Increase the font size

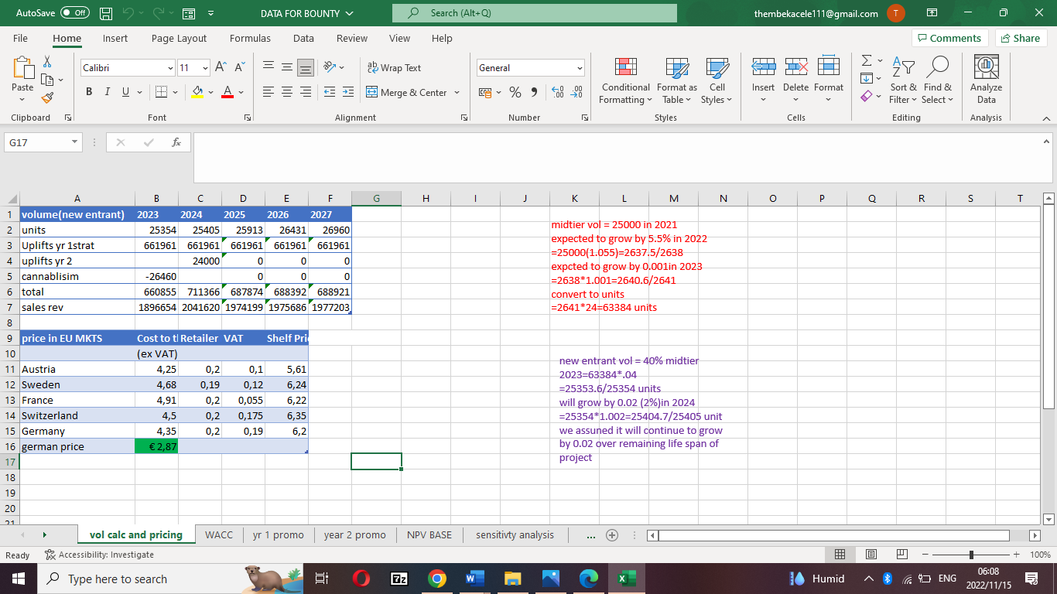pyautogui.click(x=222, y=68)
